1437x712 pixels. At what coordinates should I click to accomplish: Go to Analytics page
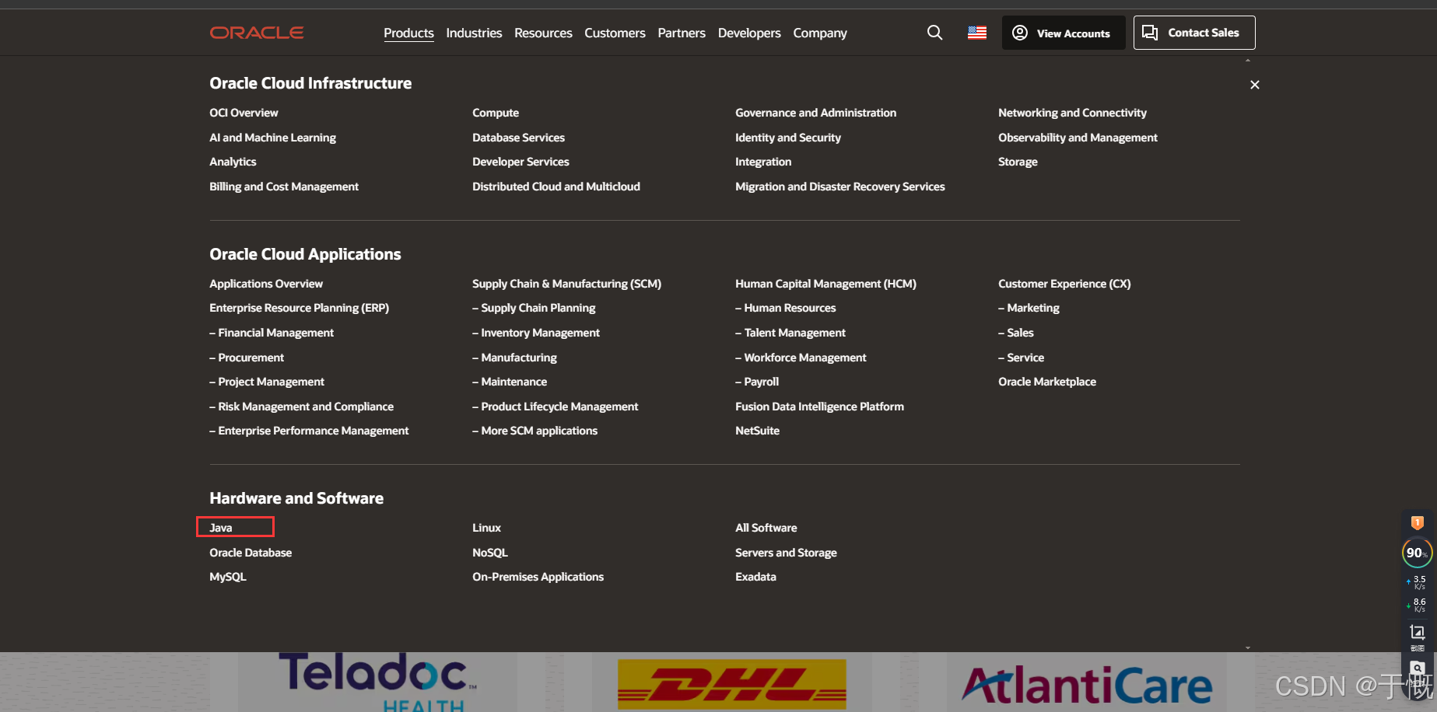233,162
